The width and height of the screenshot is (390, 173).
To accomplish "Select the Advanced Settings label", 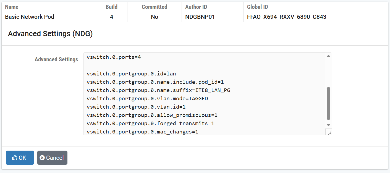I will (56, 59).
